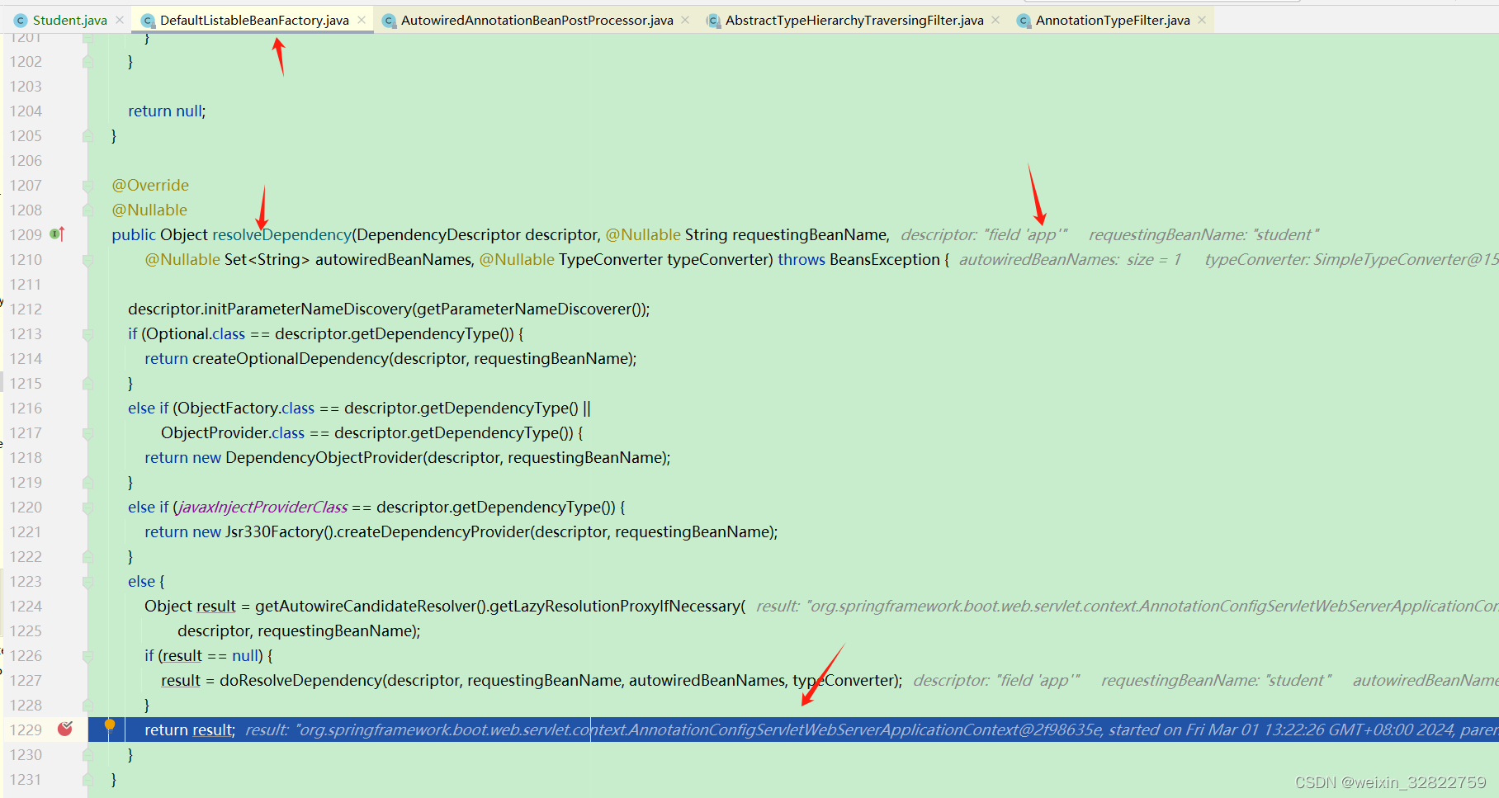This screenshot has height=798, width=1499.
Task: Click line number 1204 in the gutter
Action: pos(26,111)
